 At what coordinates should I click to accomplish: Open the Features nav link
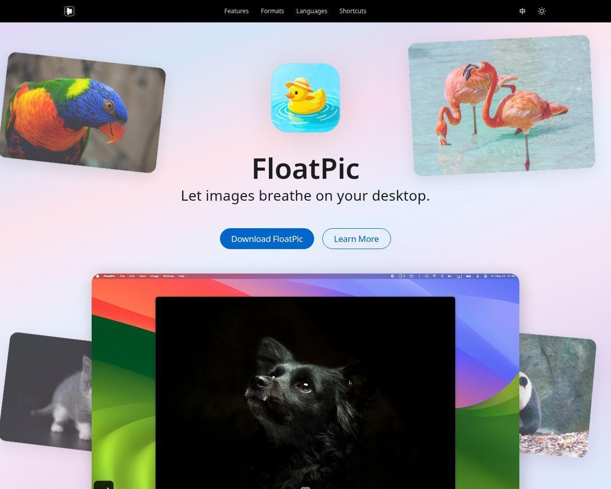236,11
